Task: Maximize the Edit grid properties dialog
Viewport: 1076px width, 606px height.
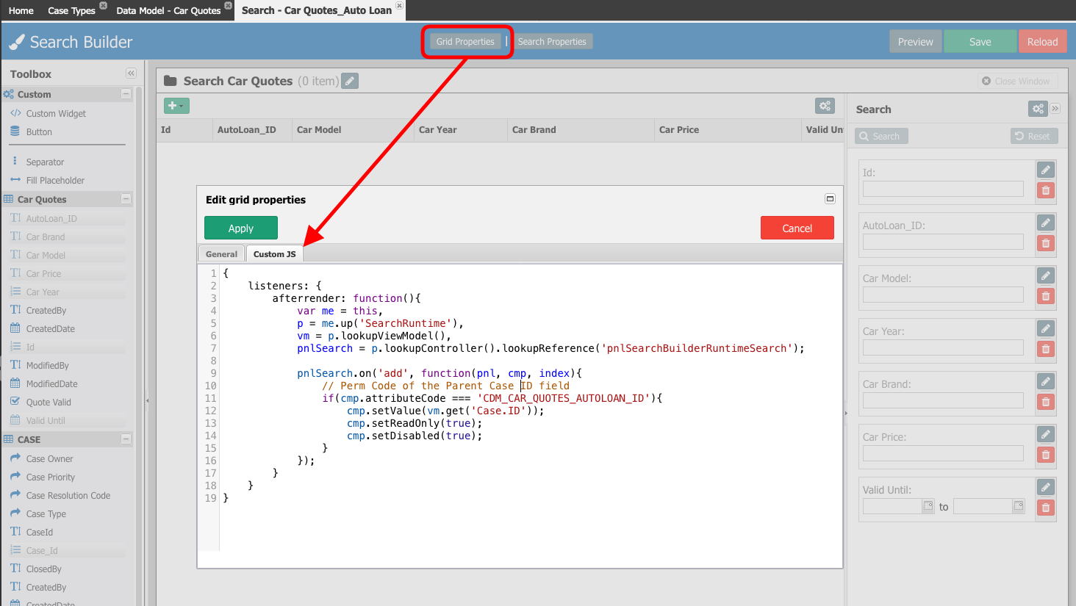Action: coord(830,199)
